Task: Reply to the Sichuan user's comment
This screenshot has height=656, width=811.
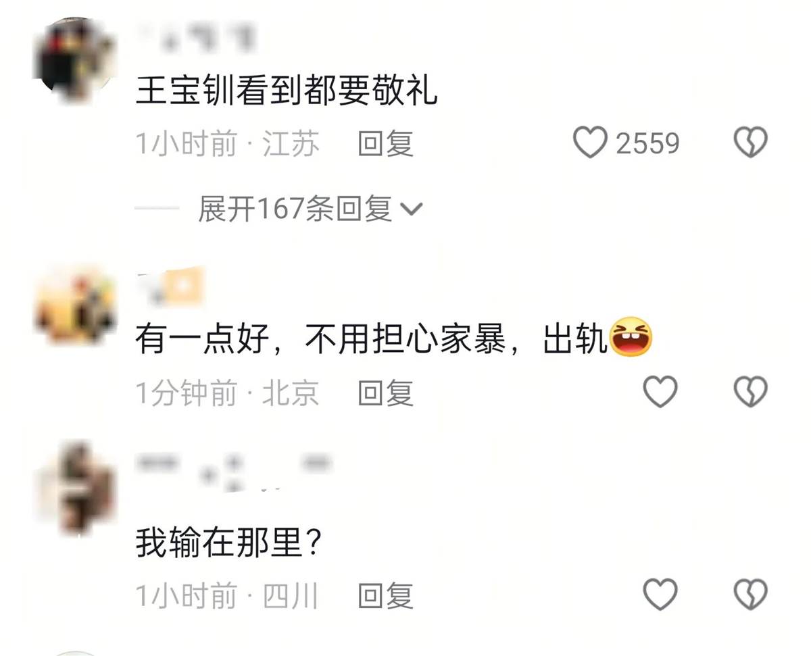Action: (385, 595)
